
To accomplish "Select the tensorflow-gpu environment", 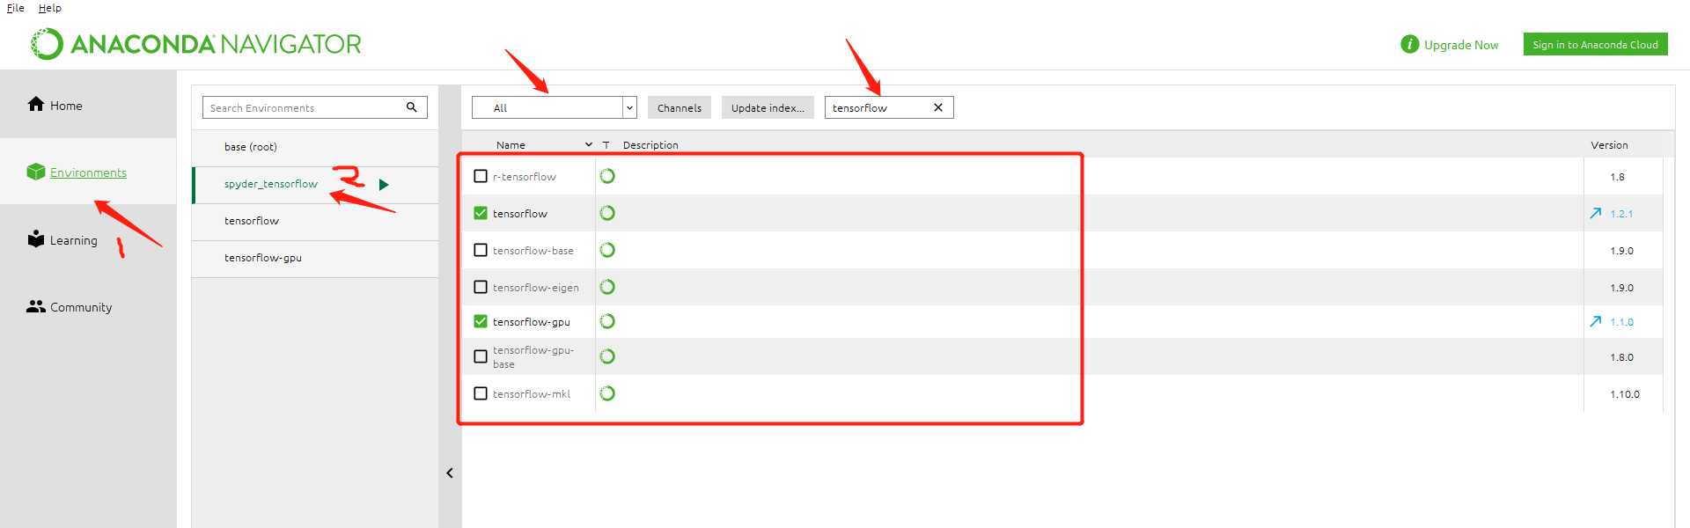I will click(315, 258).
